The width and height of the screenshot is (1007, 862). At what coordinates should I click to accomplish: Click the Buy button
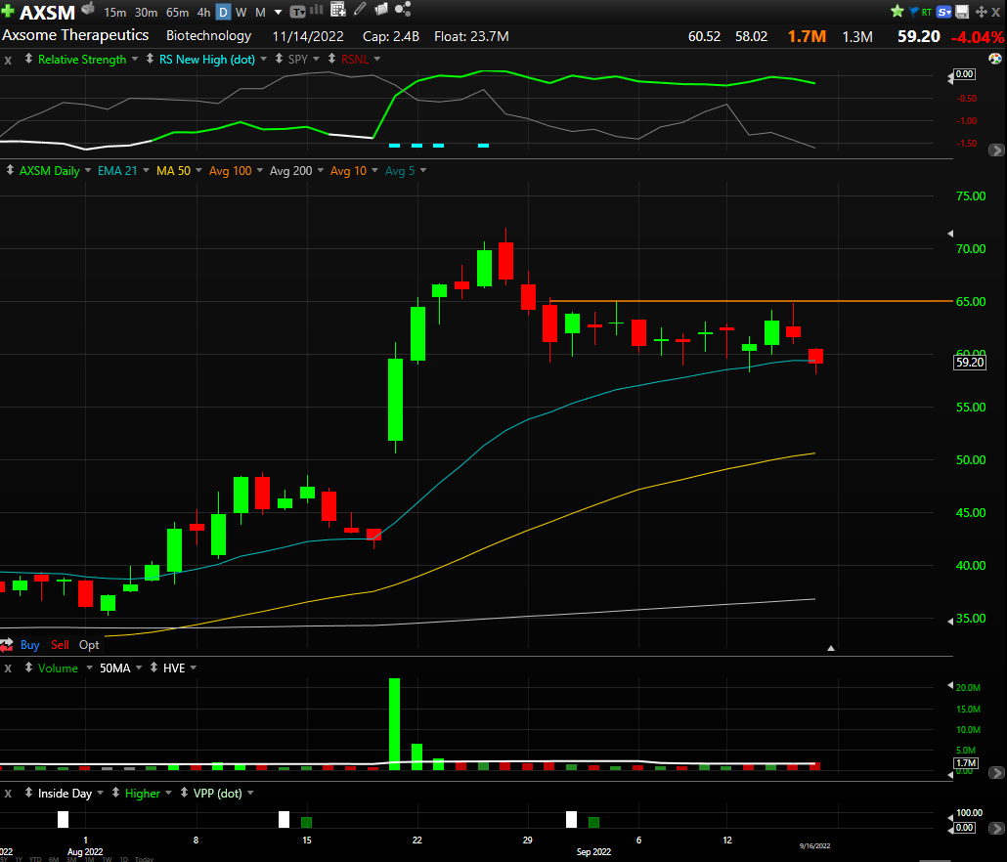point(29,645)
